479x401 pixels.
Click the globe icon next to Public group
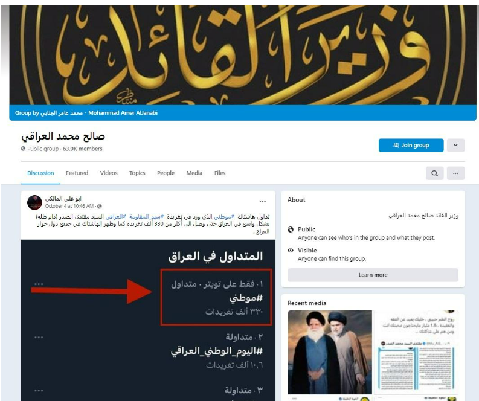pyautogui.click(x=23, y=149)
